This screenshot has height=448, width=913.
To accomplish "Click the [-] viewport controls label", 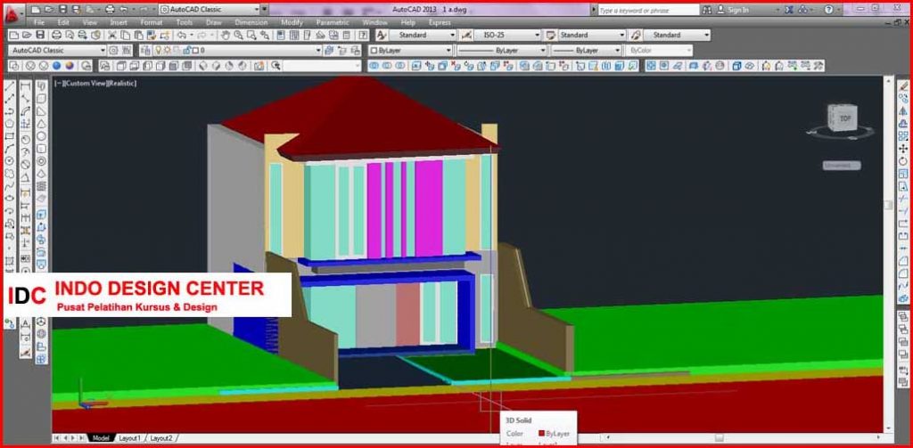I will pos(58,83).
